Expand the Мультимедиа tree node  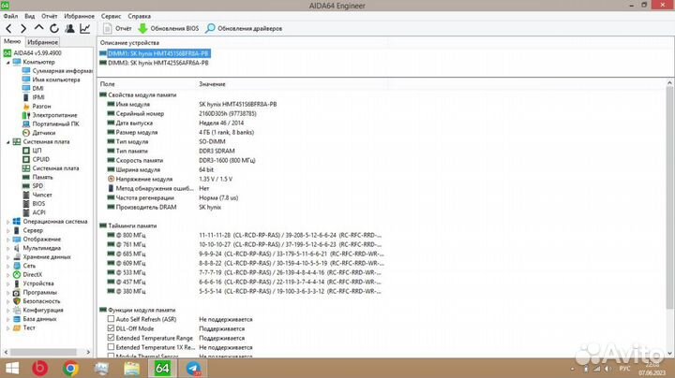click(x=7, y=248)
